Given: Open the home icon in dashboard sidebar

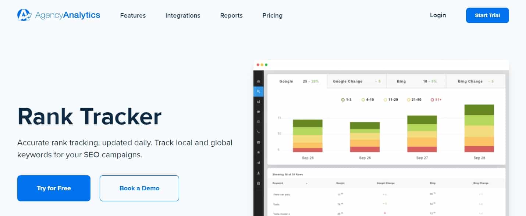Looking at the screenshot, I should point(259,81).
